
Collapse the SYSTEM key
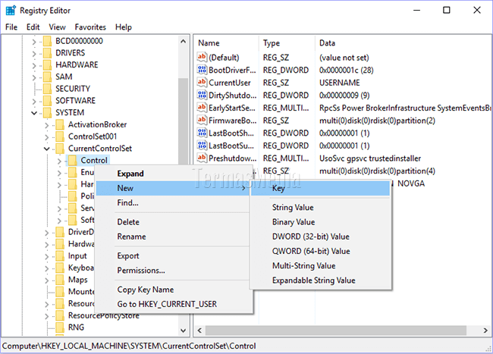[34, 113]
